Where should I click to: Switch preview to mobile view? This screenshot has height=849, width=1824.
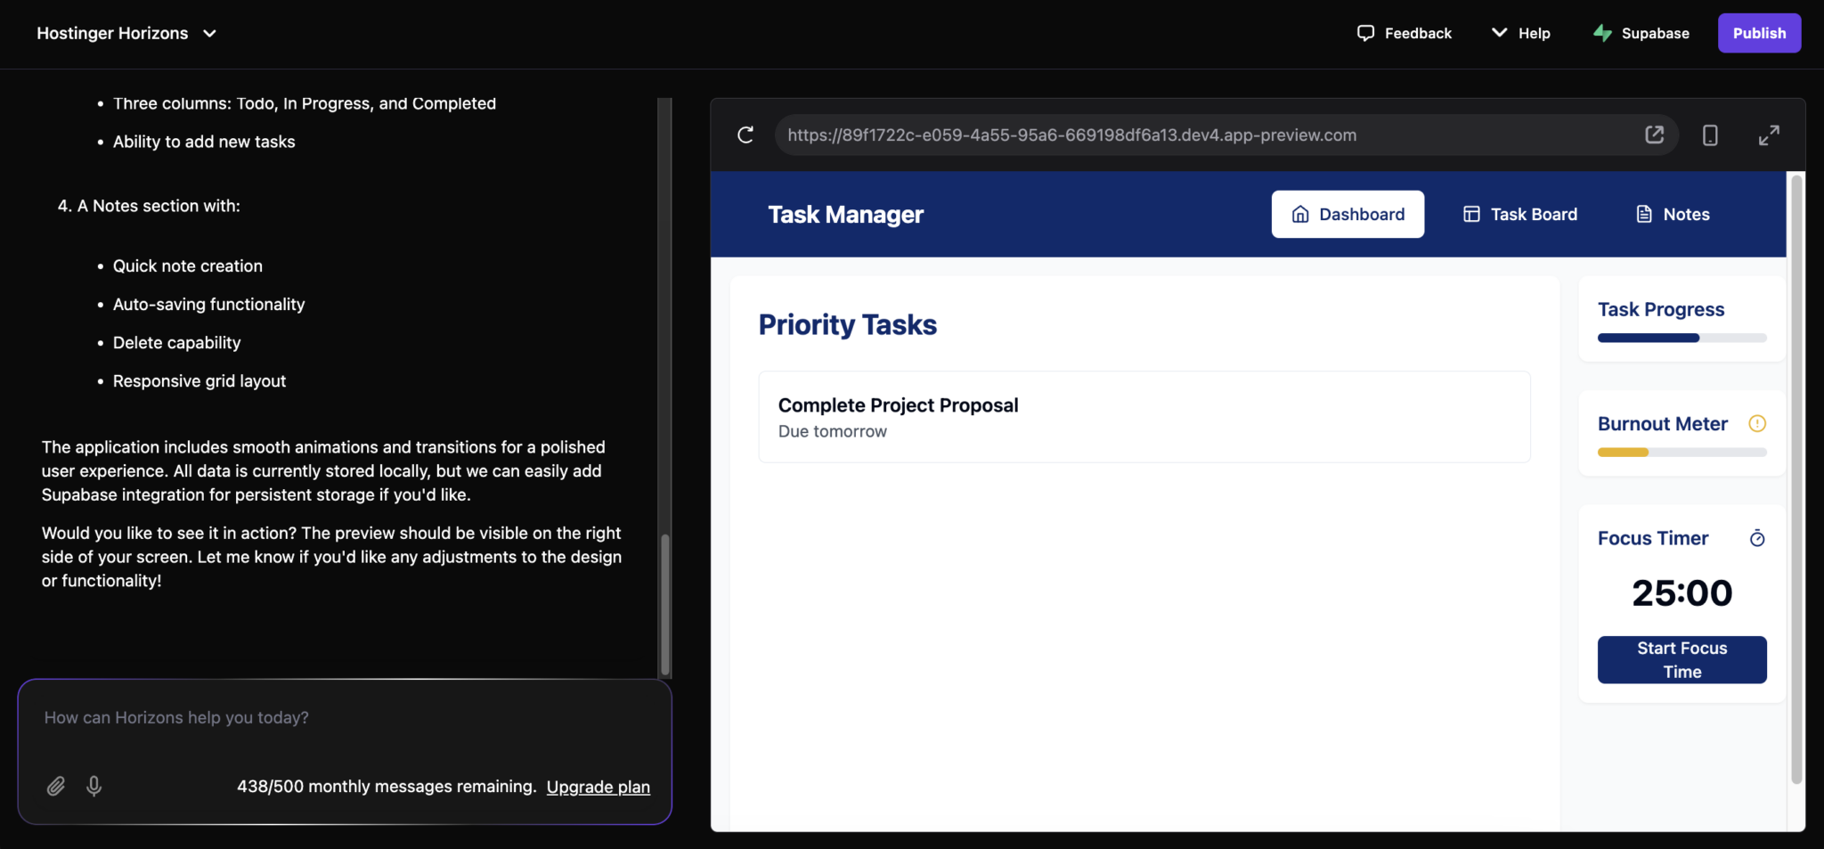[x=1709, y=135]
